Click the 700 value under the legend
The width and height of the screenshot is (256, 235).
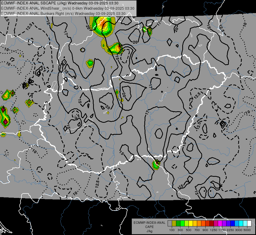[197, 230]
